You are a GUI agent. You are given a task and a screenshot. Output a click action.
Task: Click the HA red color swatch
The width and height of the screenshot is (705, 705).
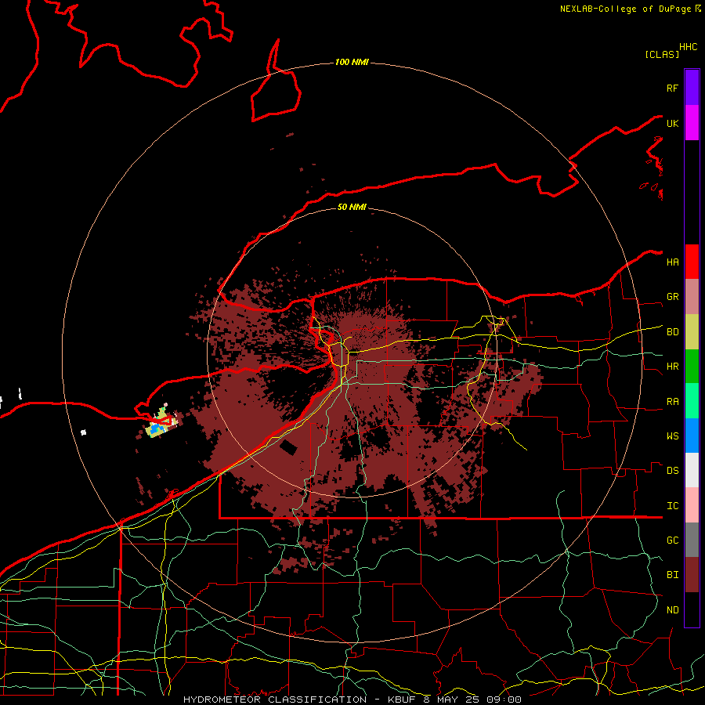(692, 262)
